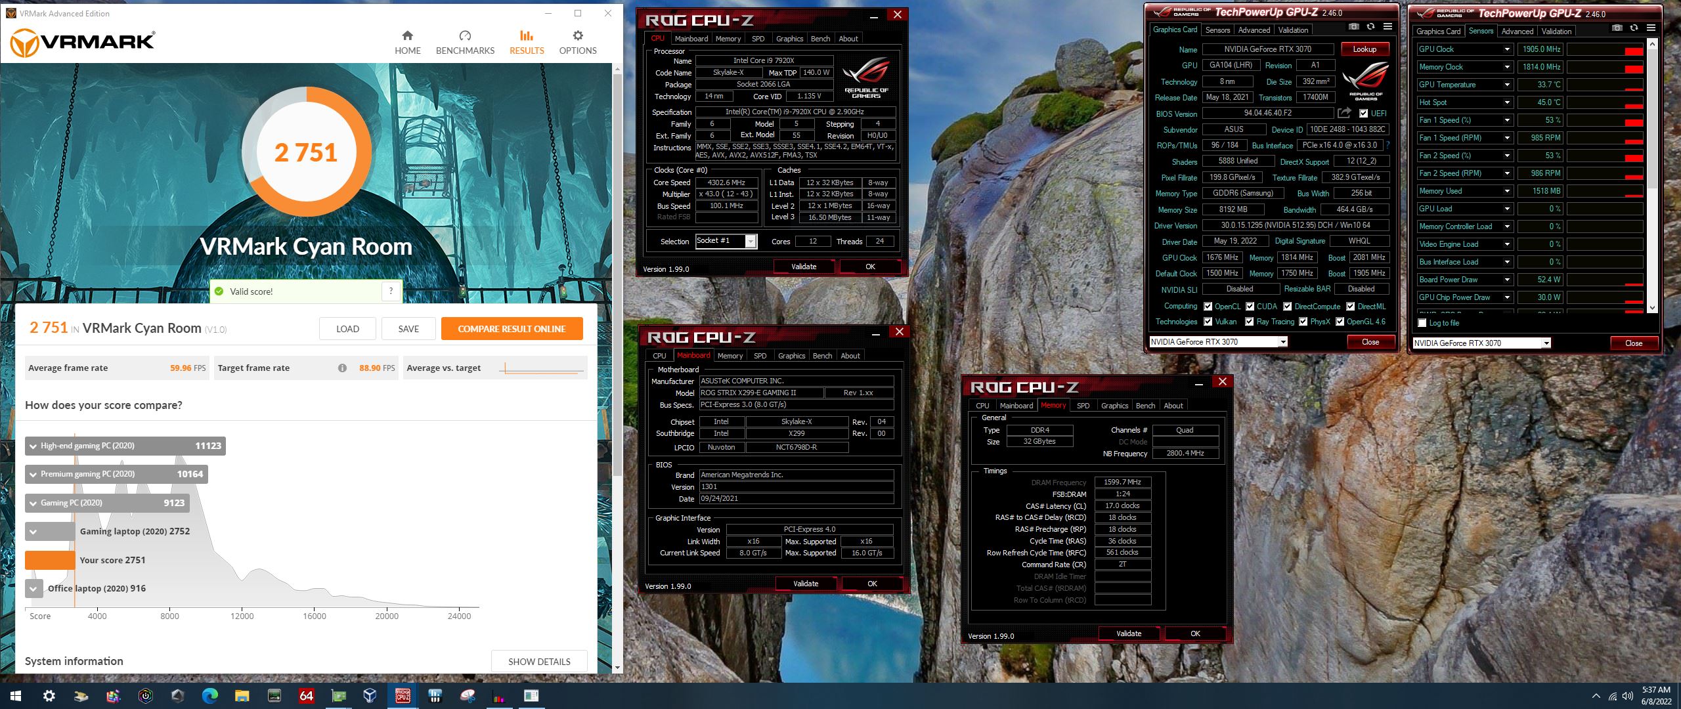Toggle CUDA computing checkbox

pyautogui.click(x=1250, y=307)
